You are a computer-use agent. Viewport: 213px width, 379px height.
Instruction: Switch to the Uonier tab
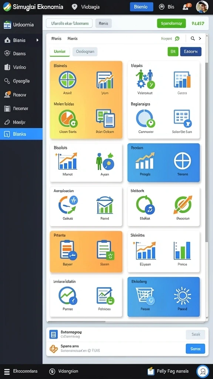(x=60, y=51)
